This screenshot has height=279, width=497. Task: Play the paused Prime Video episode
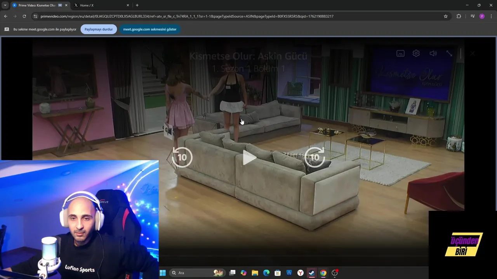249,158
